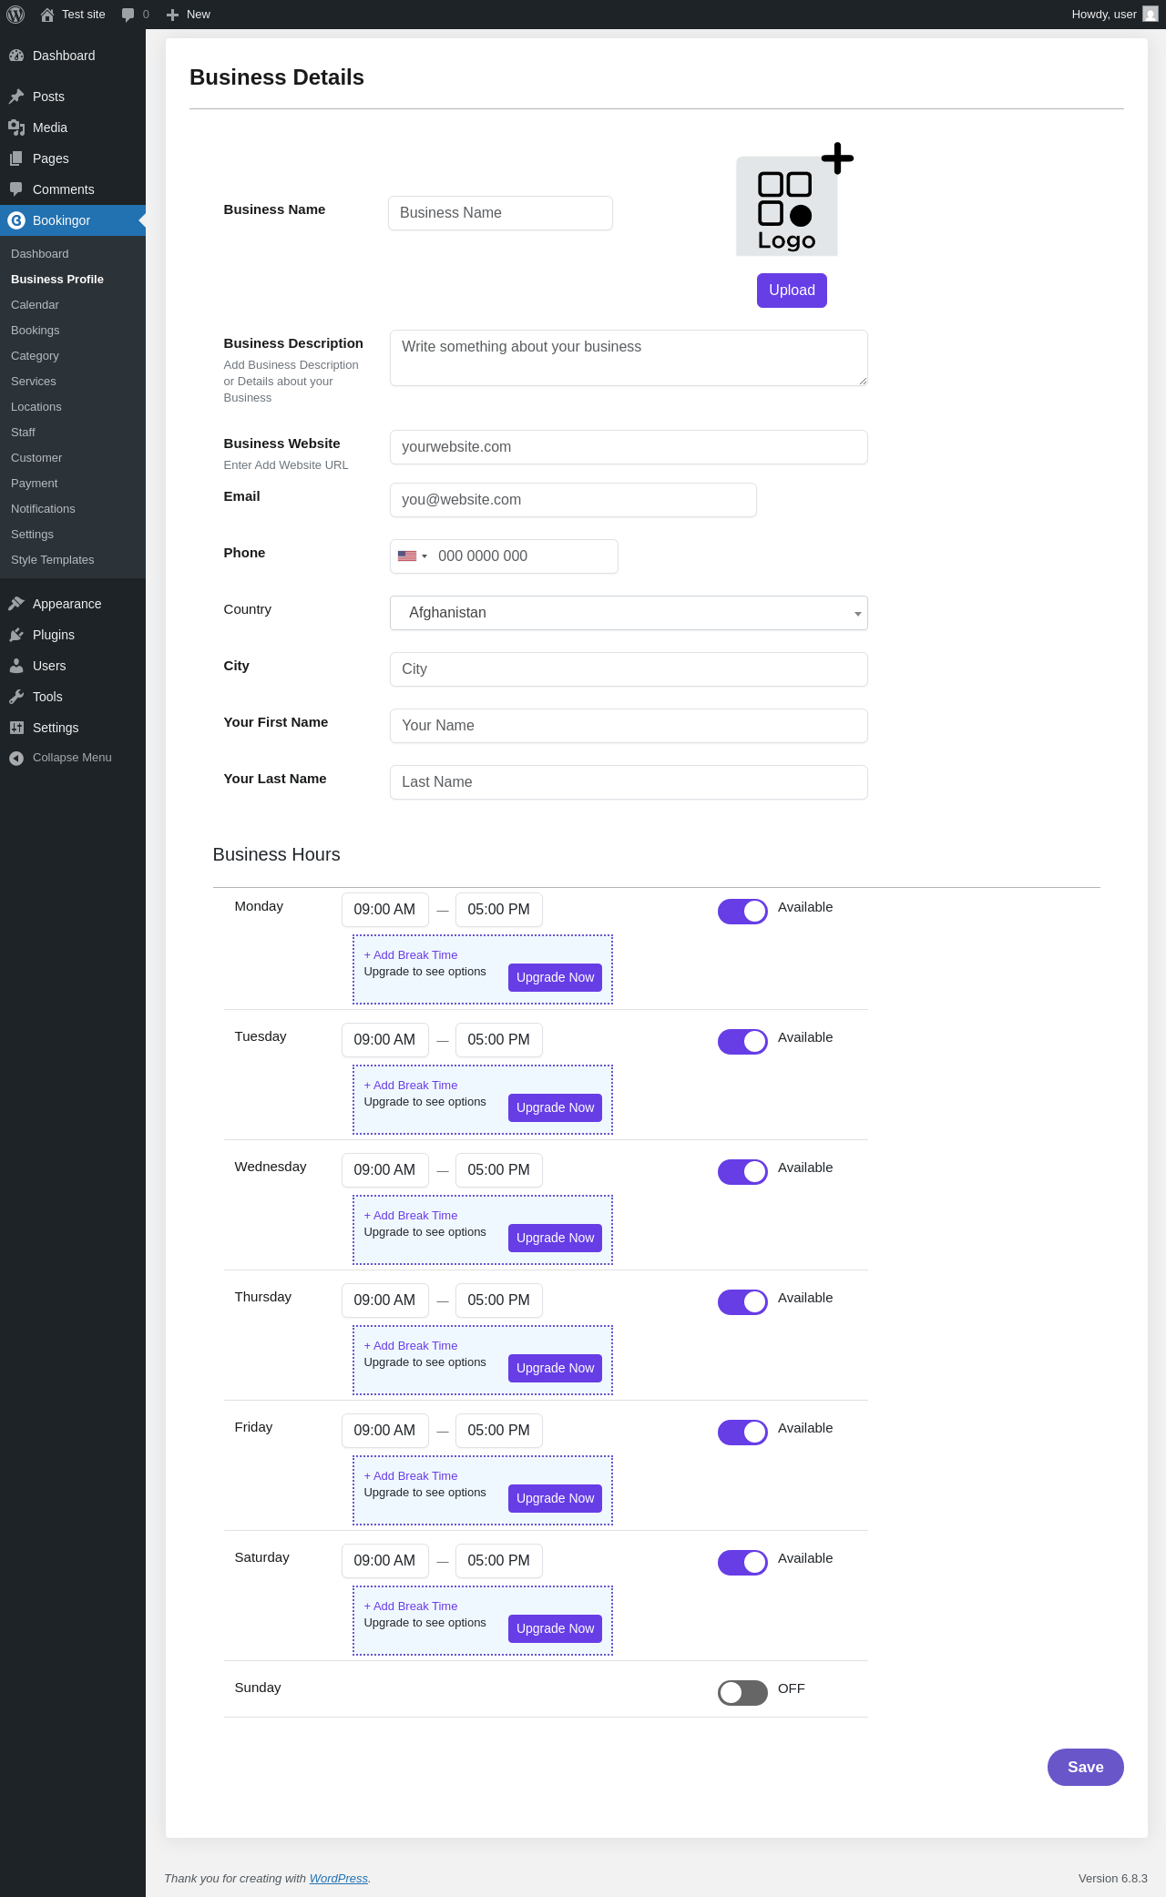Click the Upload logo button
1166x1897 pixels.
792,291
